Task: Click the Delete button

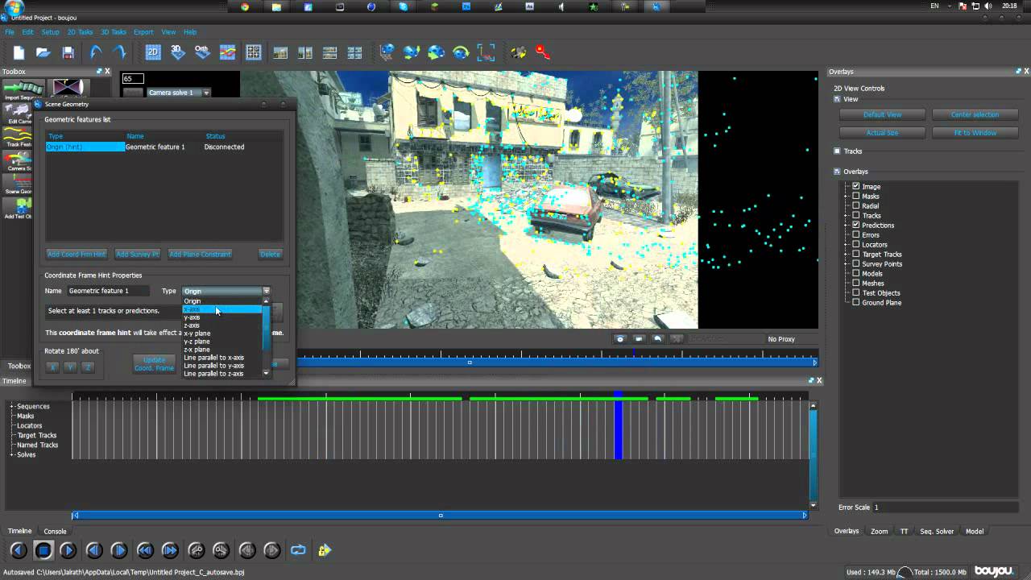Action: [x=270, y=254]
